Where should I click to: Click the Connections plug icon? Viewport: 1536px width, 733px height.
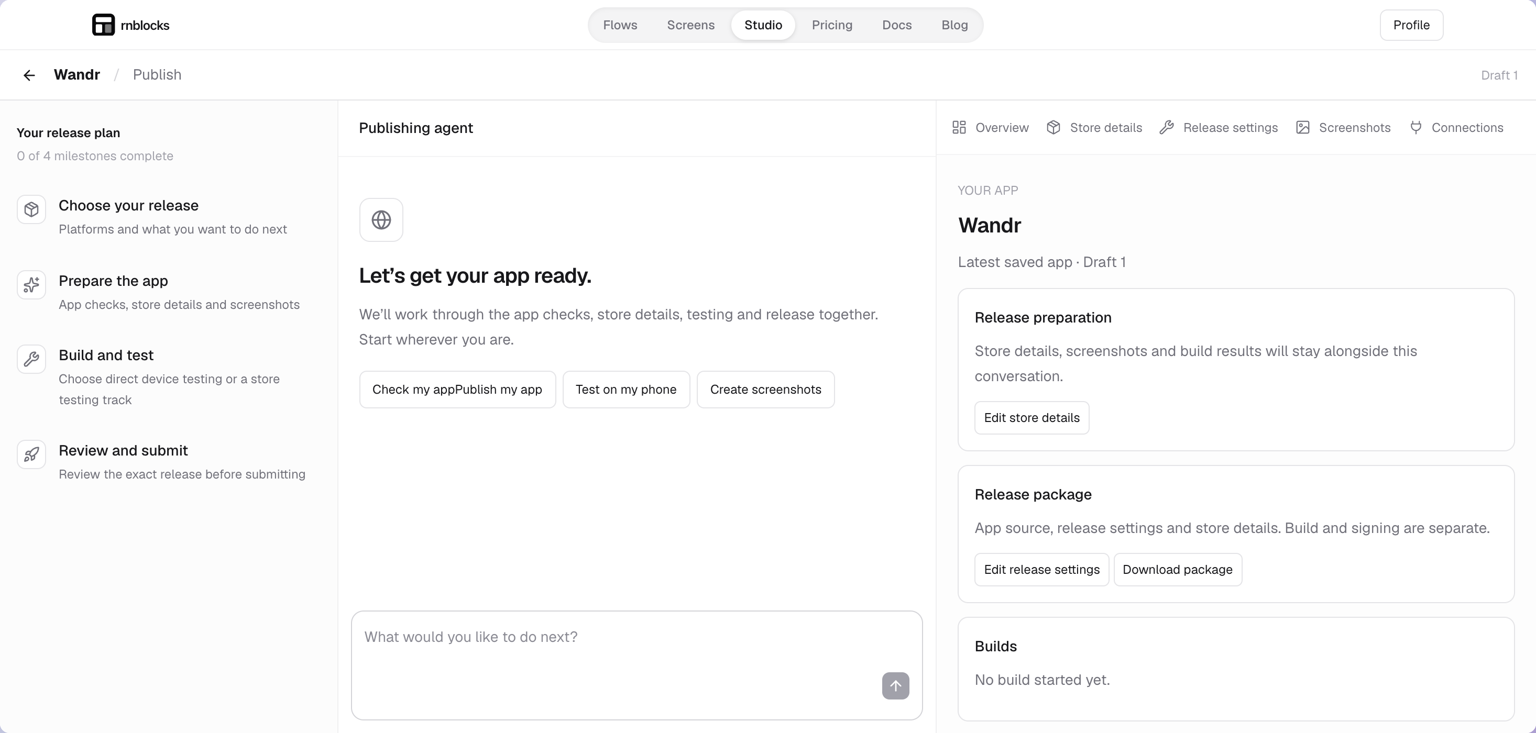(x=1416, y=128)
